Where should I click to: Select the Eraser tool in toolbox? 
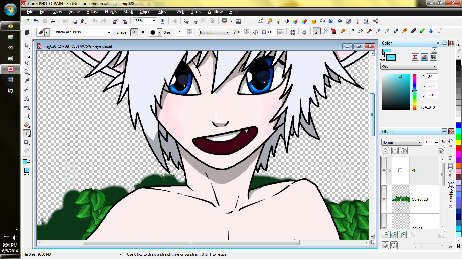(27, 90)
